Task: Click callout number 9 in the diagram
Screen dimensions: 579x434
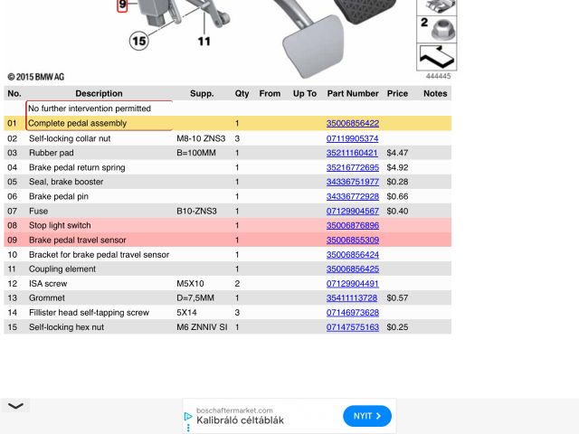Action: click(122, 5)
